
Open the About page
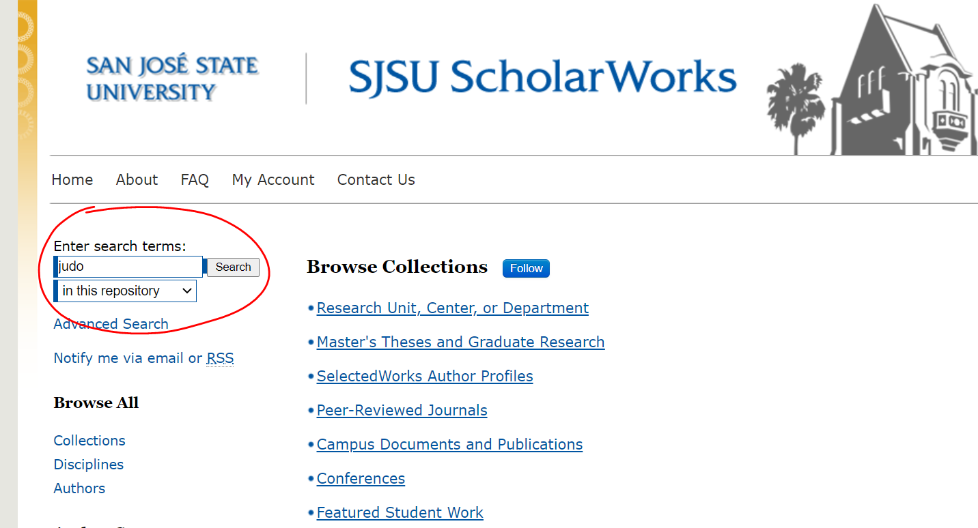(x=137, y=179)
